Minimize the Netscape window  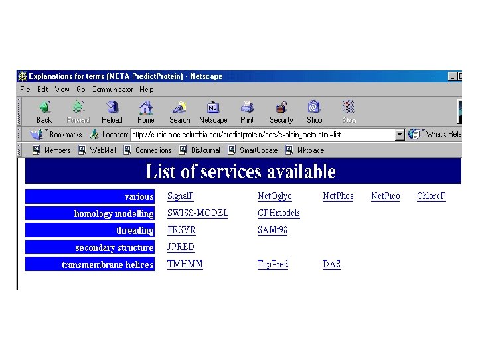(452, 76)
